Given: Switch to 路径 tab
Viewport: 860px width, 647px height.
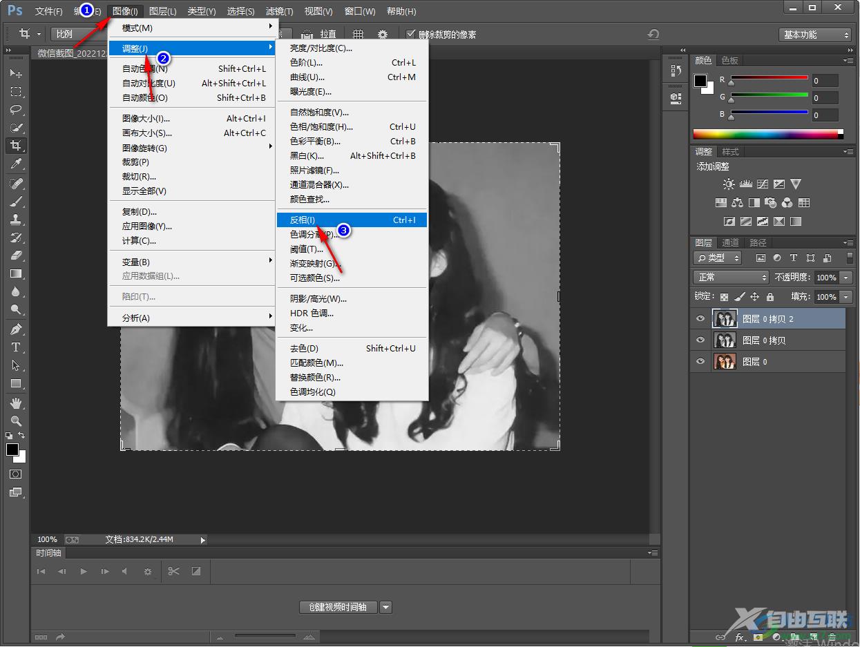Looking at the screenshot, I should click(x=758, y=242).
